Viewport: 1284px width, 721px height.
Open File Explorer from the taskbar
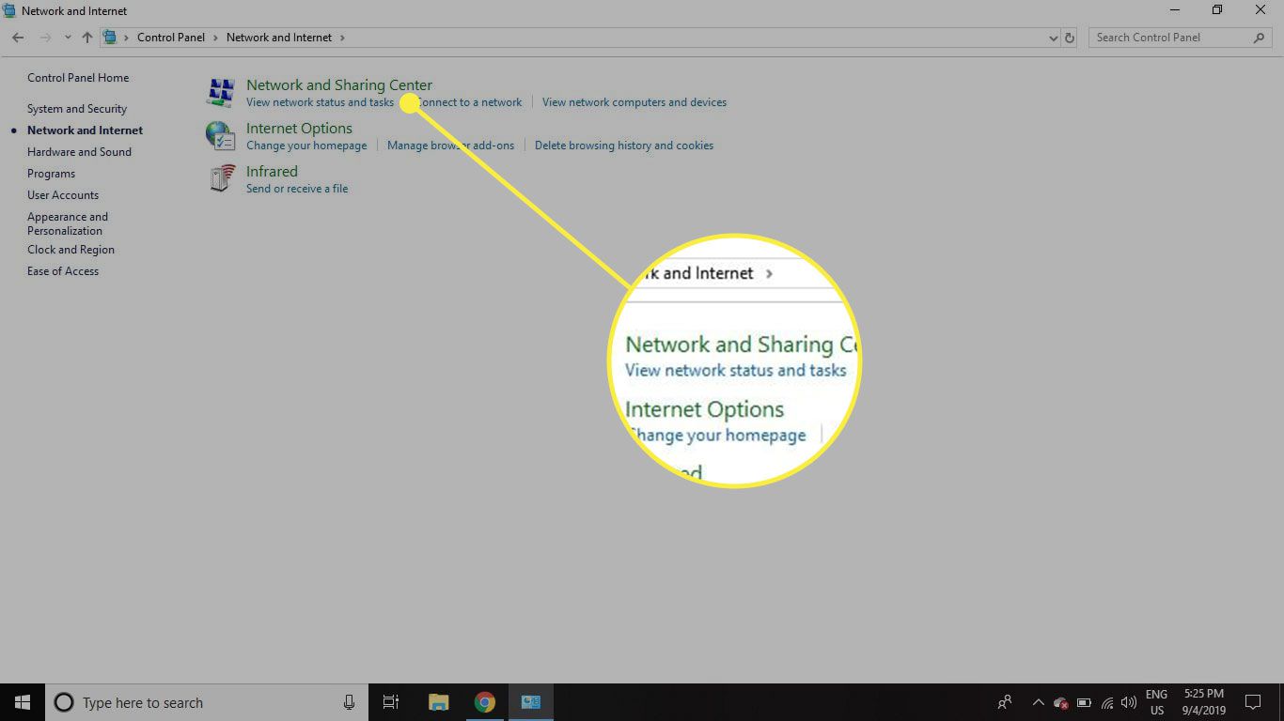tap(438, 702)
